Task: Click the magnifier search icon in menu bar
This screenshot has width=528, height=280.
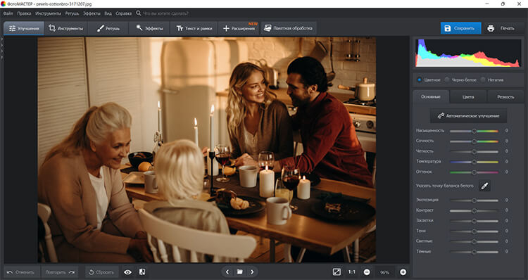Action: (139, 13)
